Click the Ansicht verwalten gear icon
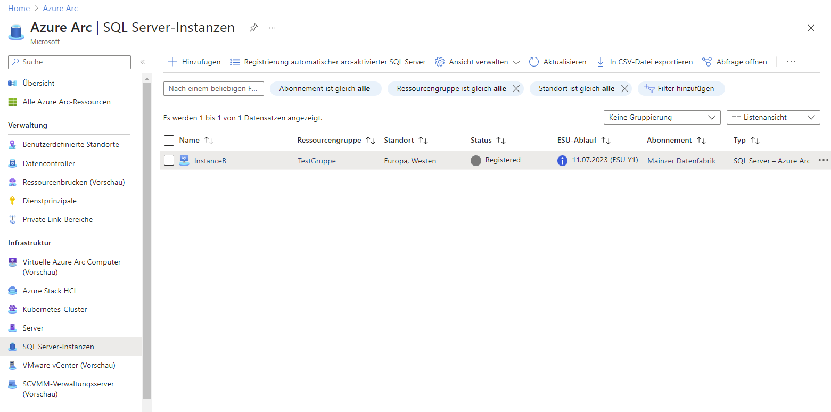The width and height of the screenshot is (831, 412). click(x=440, y=62)
